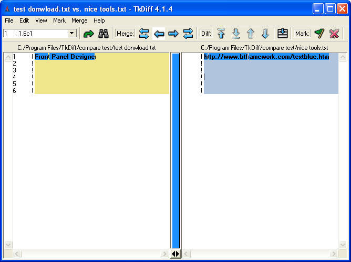351x262 pixels.
Task: Click the blue diff map bar
Action: coord(175,151)
